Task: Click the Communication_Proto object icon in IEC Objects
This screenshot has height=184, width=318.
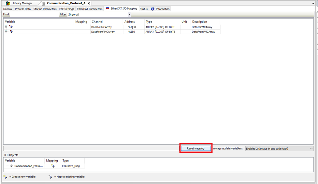Action: pyautogui.click(x=11, y=166)
